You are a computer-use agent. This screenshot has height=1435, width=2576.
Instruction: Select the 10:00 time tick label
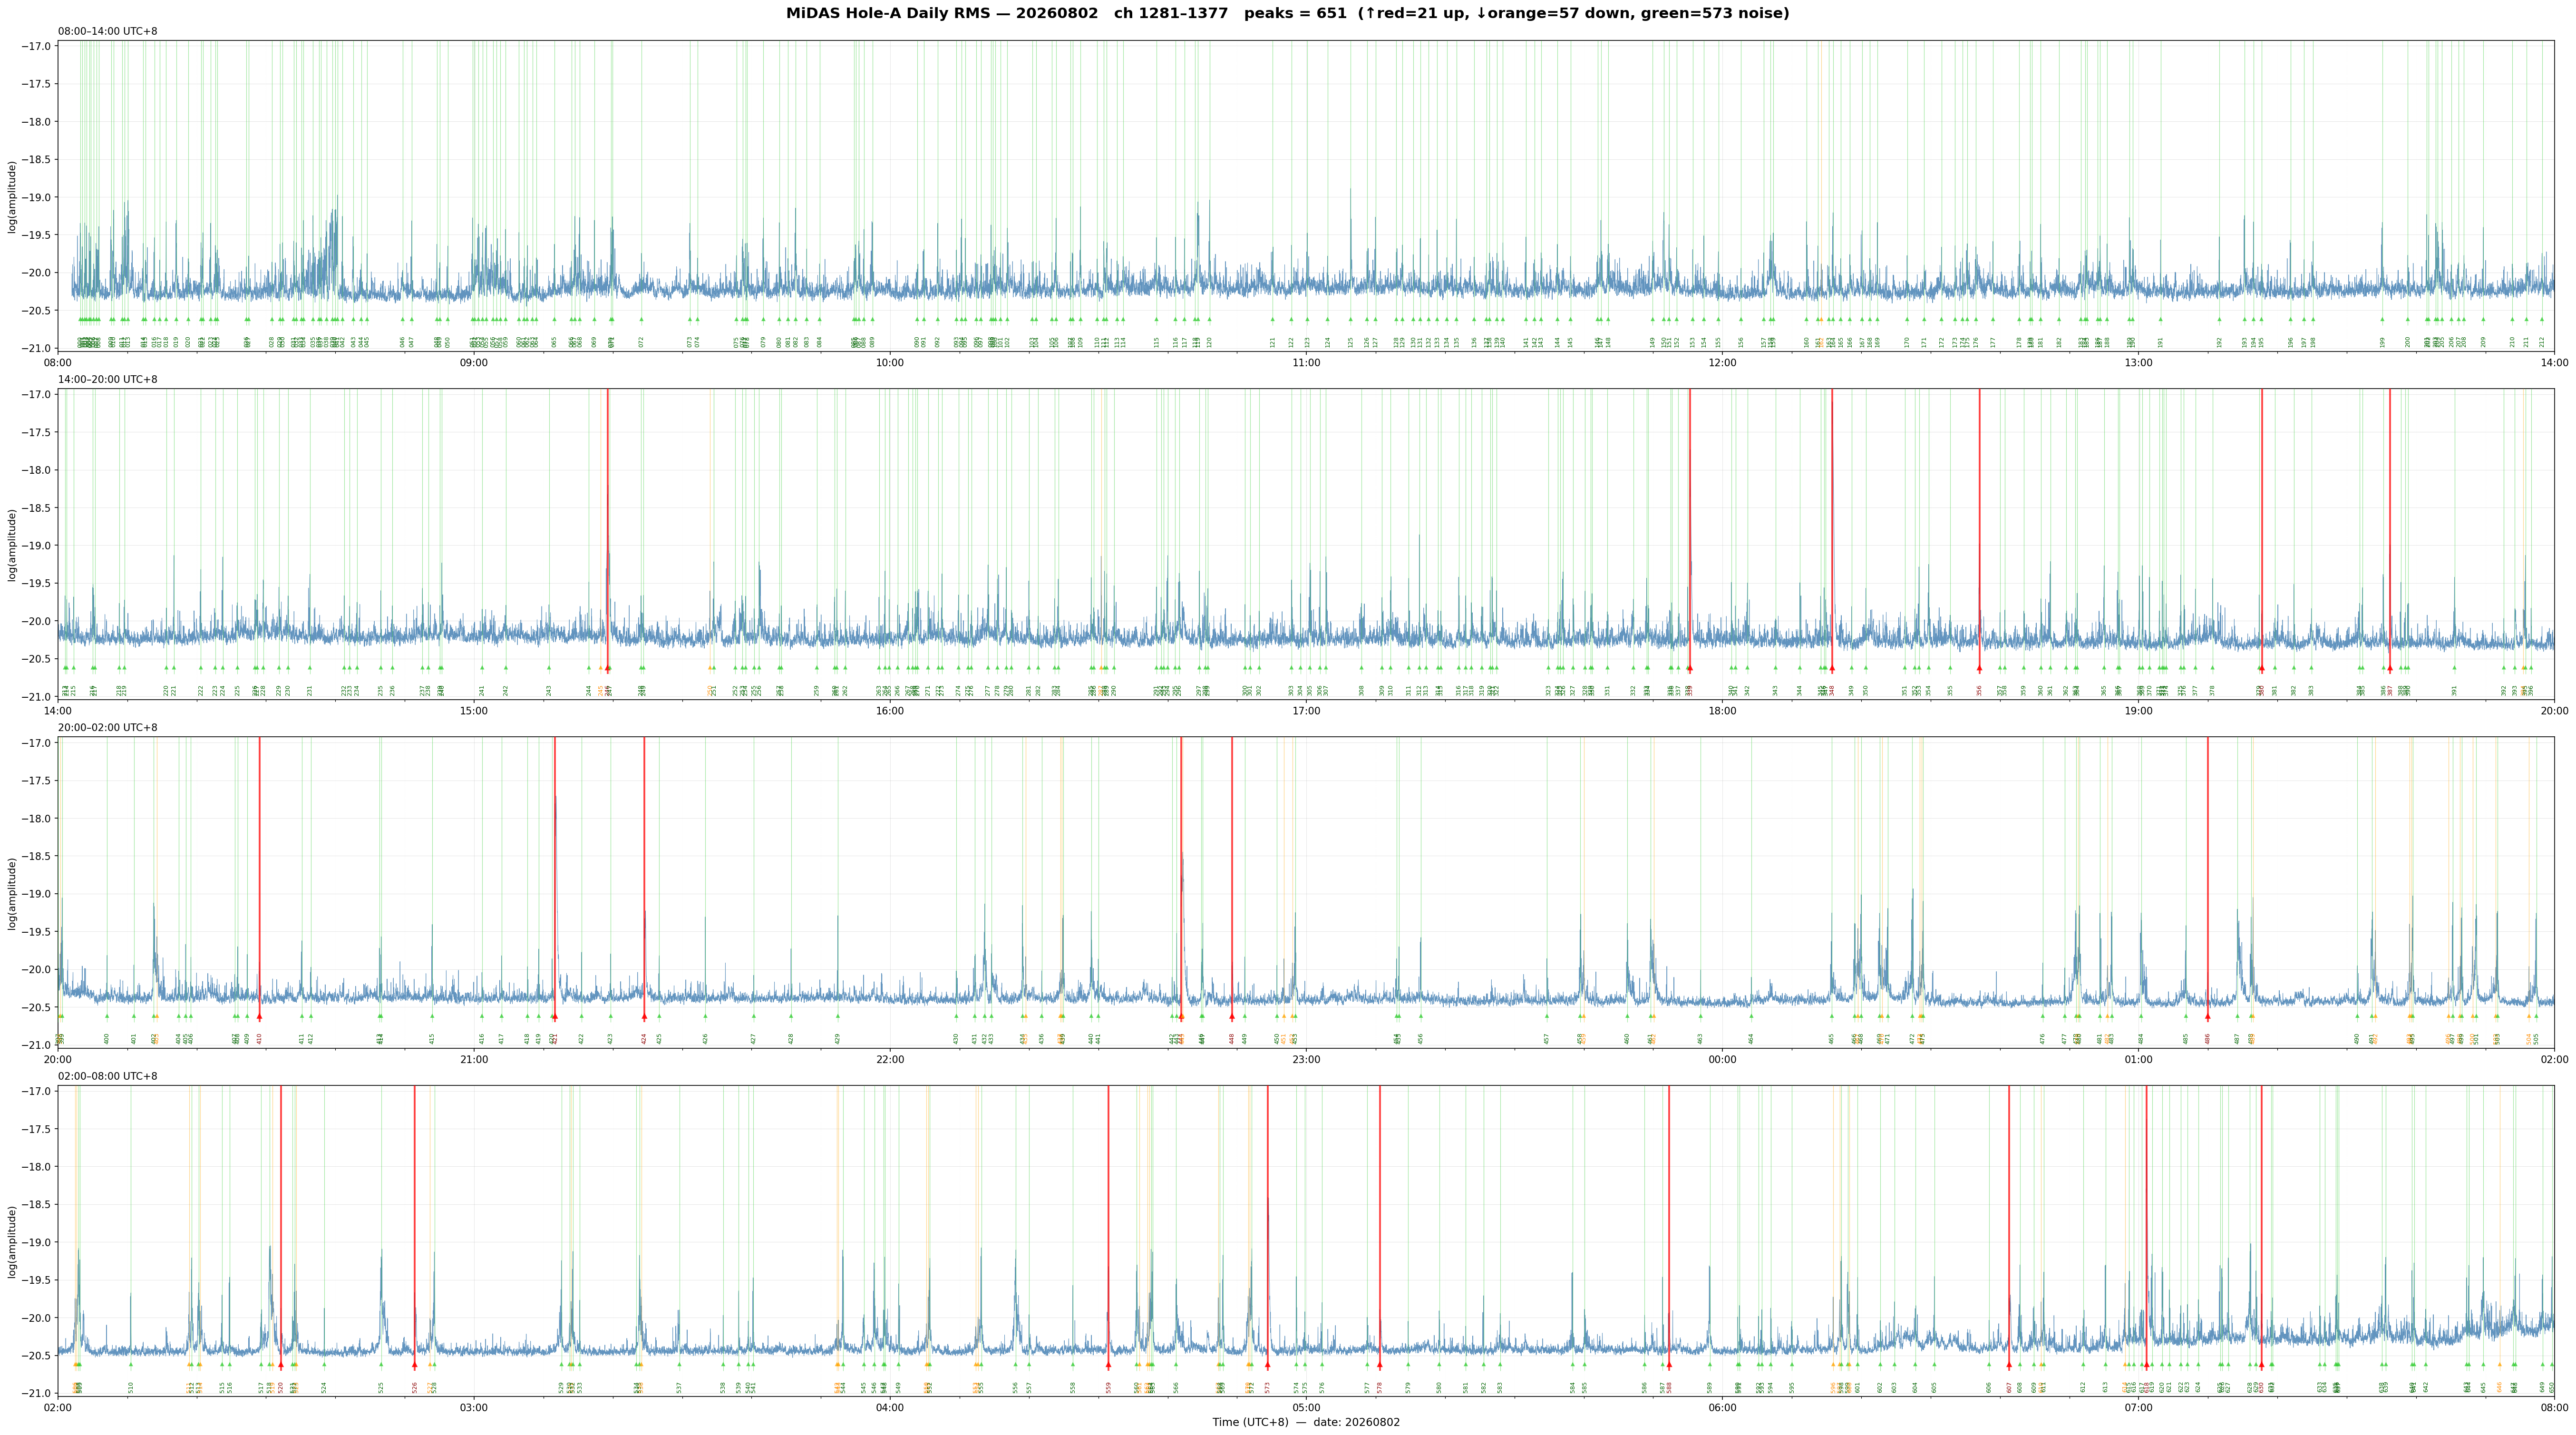pos(890,362)
